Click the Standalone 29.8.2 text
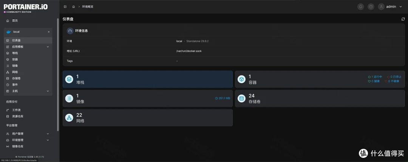This screenshot has height=162, width=408. click(197, 41)
